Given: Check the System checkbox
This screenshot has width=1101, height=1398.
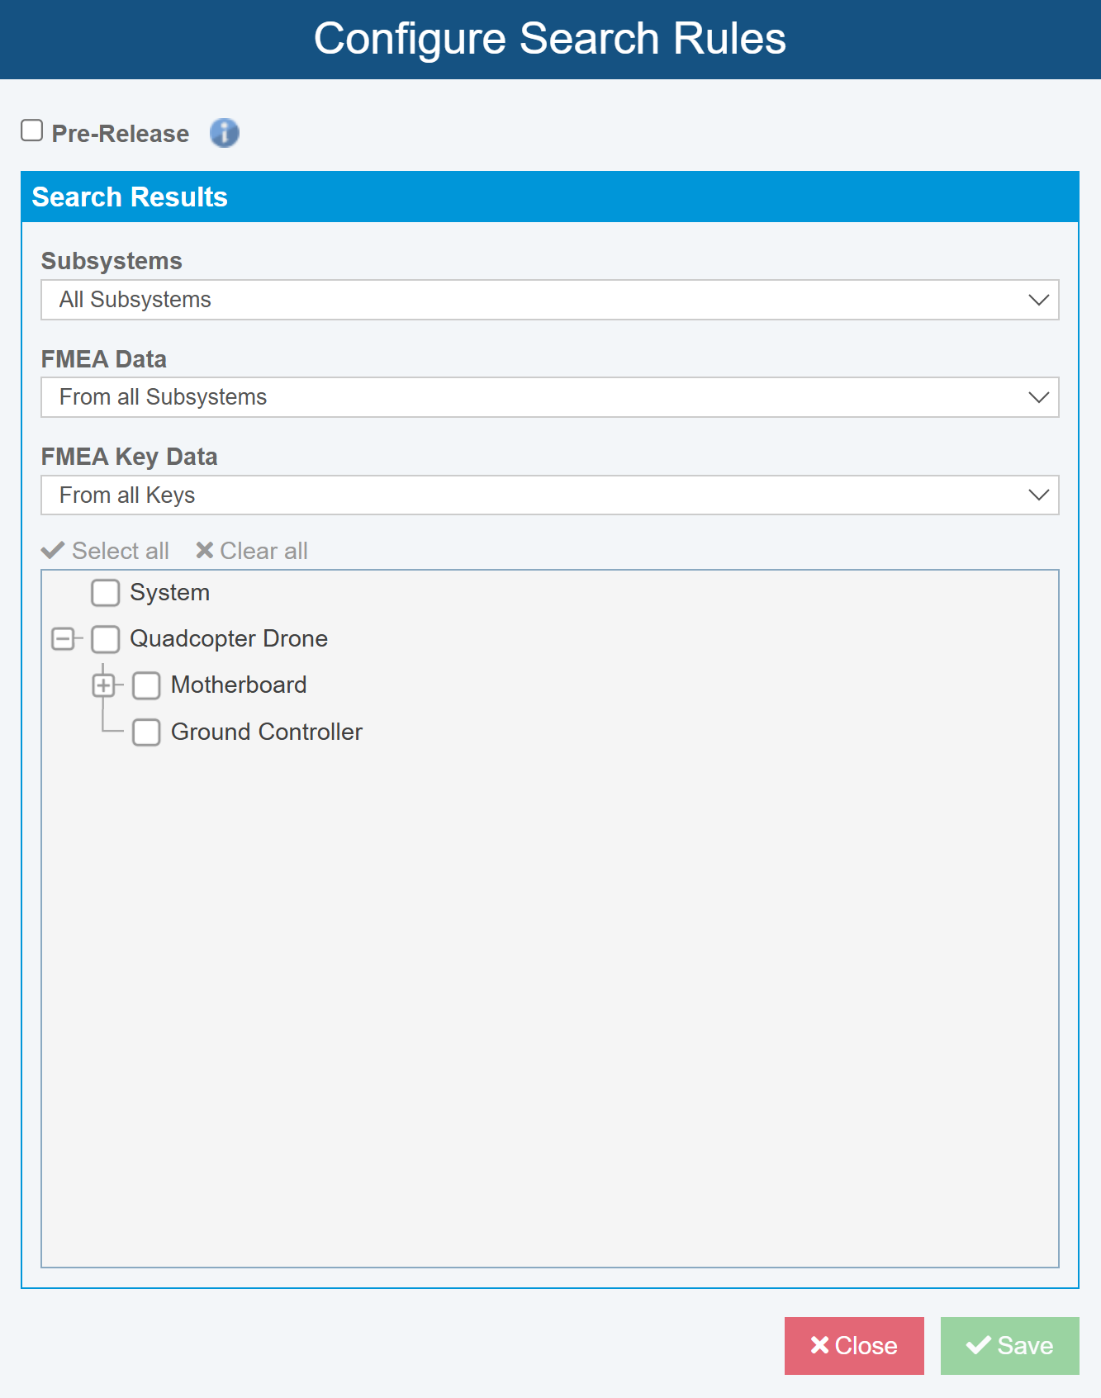Looking at the screenshot, I should tap(106, 593).
